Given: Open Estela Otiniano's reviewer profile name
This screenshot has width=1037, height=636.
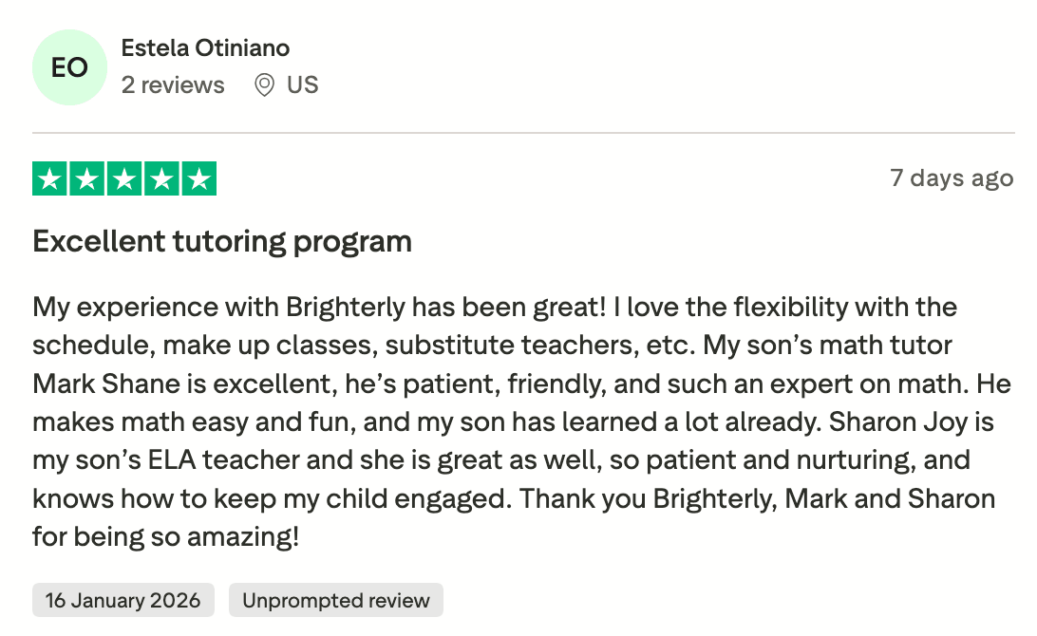Looking at the screenshot, I should click(x=205, y=48).
